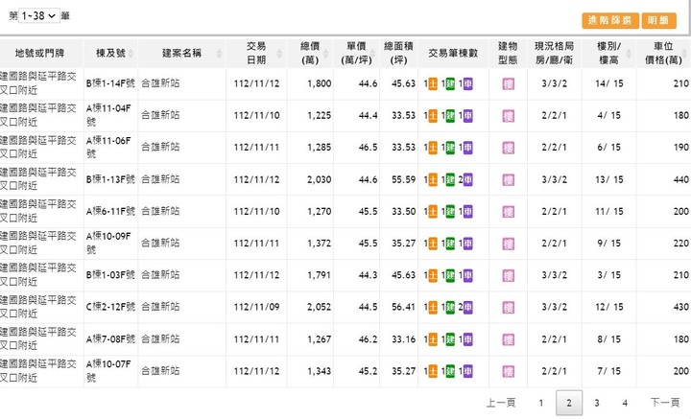Sort by 單價(萬/坪) column header
This screenshot has width=691, height=419.
click(357, 52)
